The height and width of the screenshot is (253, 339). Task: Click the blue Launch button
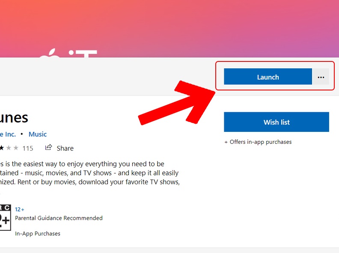pyautogui.click(x=268, y=77)
